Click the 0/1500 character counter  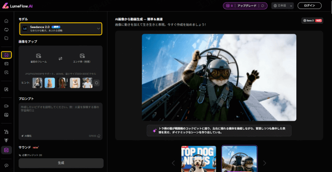click(x=93, y=136)
